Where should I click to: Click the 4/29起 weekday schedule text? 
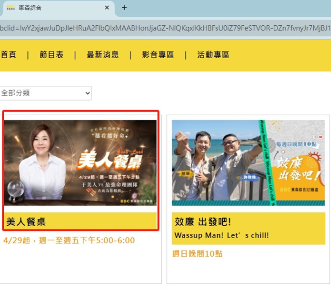[x=69, y=240]
